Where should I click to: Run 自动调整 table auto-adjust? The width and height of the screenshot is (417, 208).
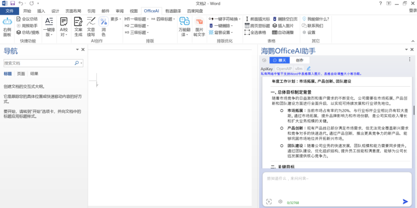coord(283,32)
